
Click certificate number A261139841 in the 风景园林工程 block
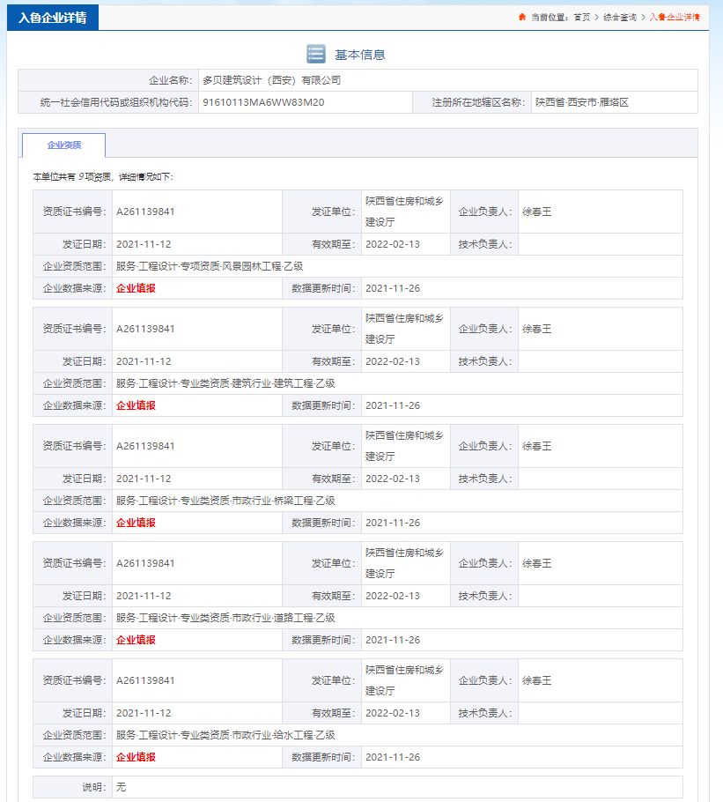point(145,212)
